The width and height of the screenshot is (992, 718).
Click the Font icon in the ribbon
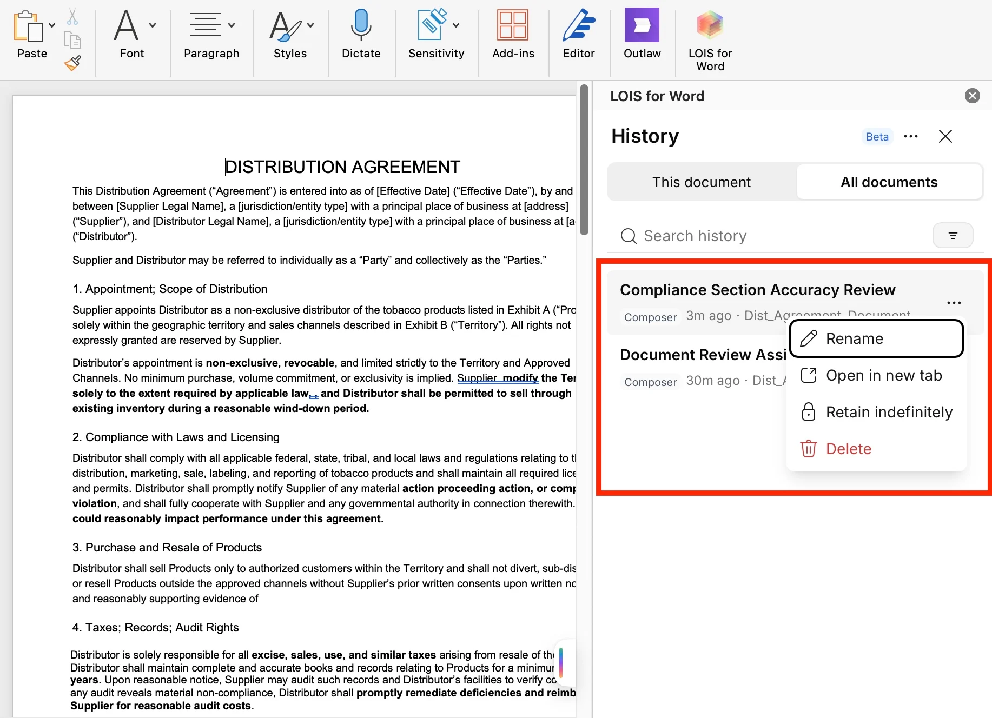pos(127,25)
